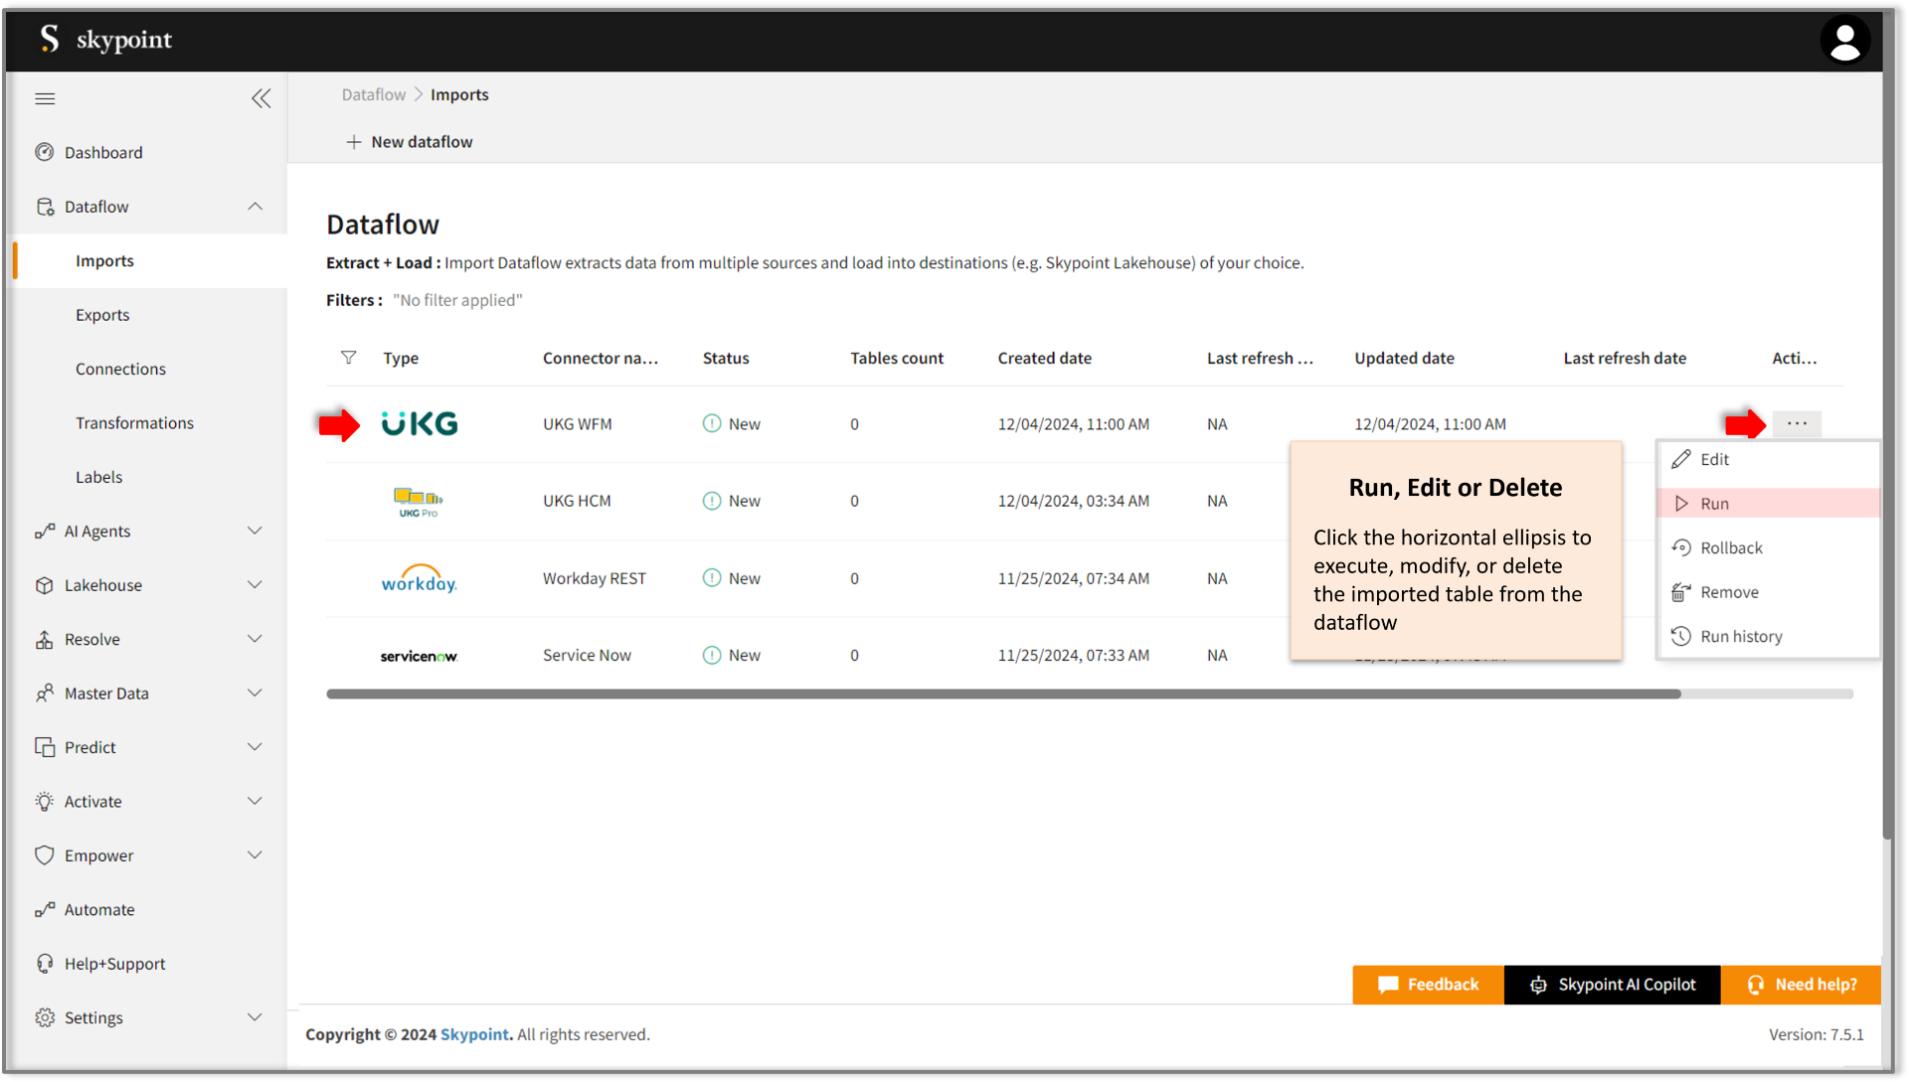Click the hamburger menu icon
This screenshot has width=1909, height=1082.
(x=45, y=98)
